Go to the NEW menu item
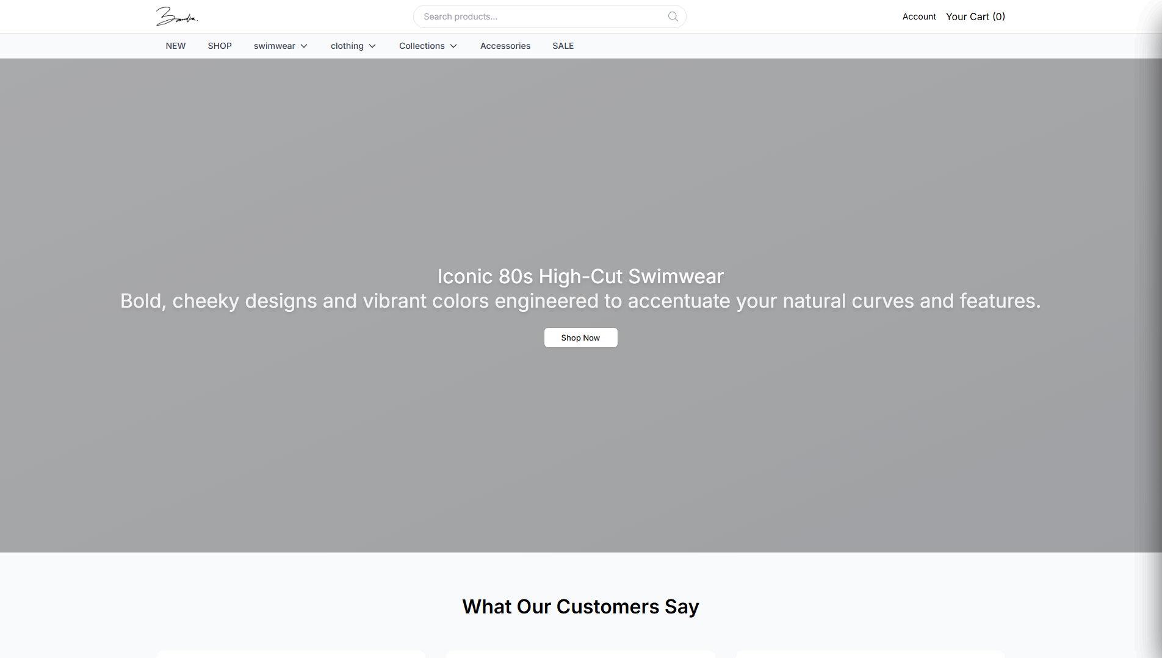Image resolution: width=1162 pixels, height=658 pixels. tap(176, 46)
